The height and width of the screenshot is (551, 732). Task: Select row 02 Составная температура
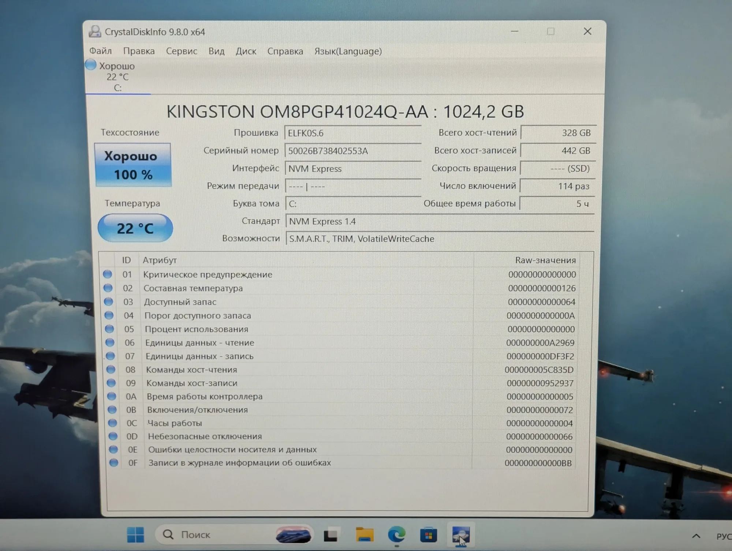339,288
